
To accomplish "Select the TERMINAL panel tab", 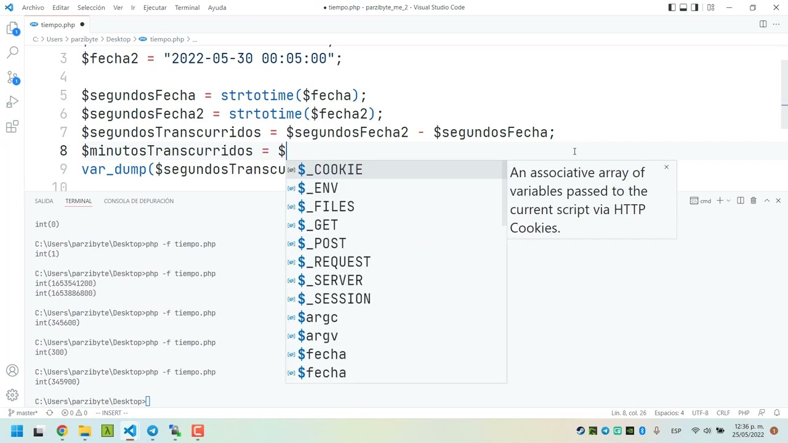I will click(78, 201).
